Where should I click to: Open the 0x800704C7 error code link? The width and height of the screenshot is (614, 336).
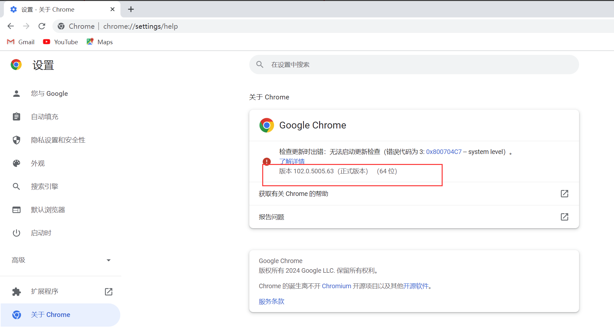[444, 152]
